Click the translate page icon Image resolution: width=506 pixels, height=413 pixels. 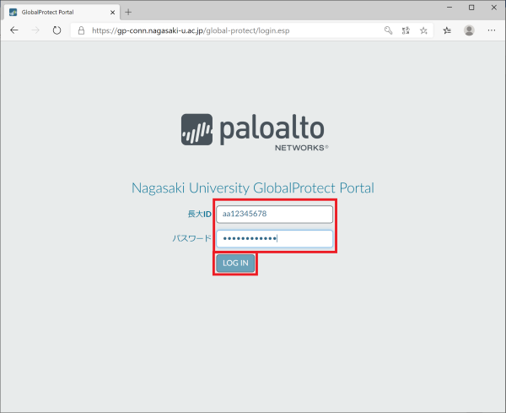[x=406, y=30]
